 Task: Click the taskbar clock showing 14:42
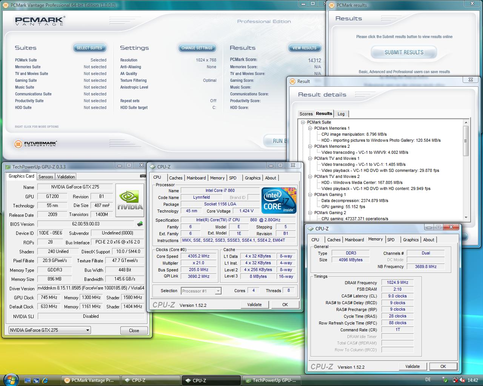point(473,380)
